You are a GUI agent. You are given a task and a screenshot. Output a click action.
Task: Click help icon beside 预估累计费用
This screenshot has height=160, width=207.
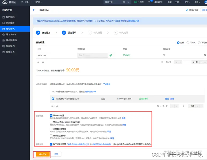pyautogui.click(x=63, y=70)
